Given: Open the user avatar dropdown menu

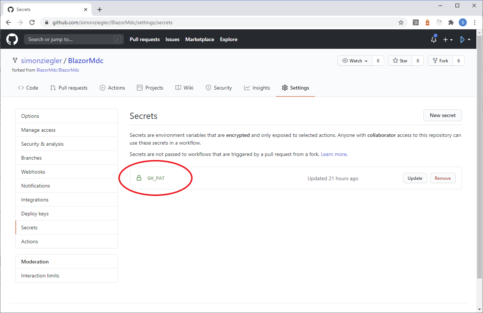Looking at the screenshot, I should pos(465,40).
